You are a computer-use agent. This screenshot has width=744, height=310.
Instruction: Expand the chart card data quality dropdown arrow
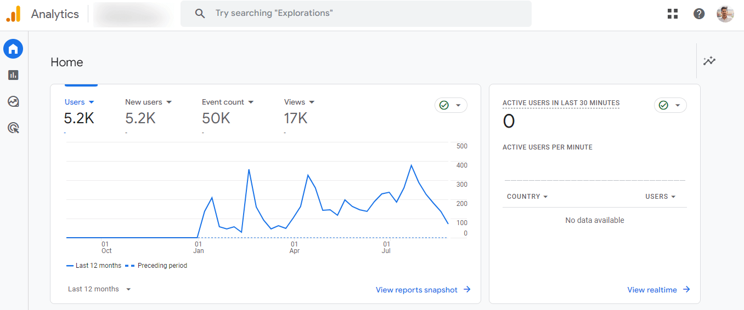[x=458, y=105]
